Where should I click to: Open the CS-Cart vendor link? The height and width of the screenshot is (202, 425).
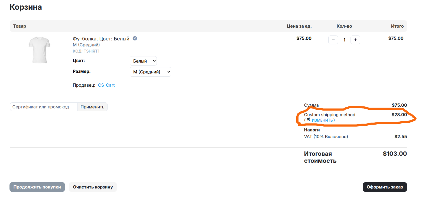pos(106,85)
